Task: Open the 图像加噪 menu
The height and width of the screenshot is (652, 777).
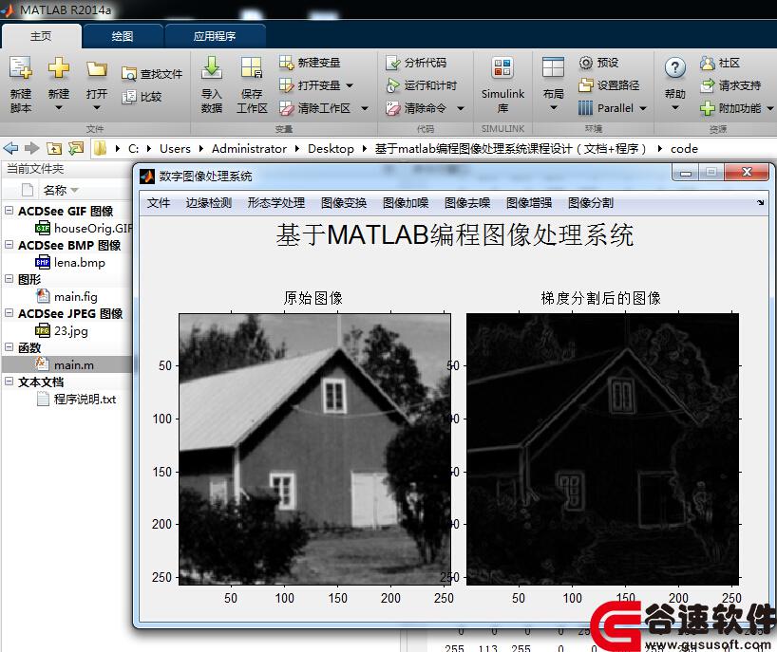Action: tap(406, 202)
